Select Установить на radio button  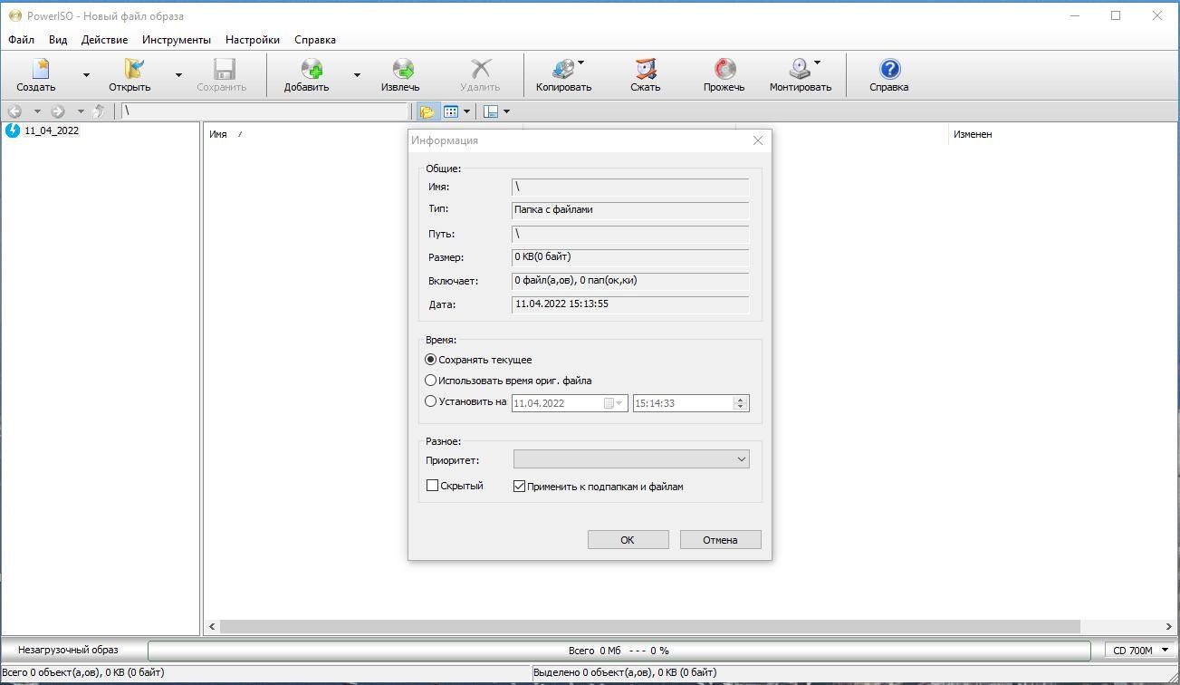[431, 401]
